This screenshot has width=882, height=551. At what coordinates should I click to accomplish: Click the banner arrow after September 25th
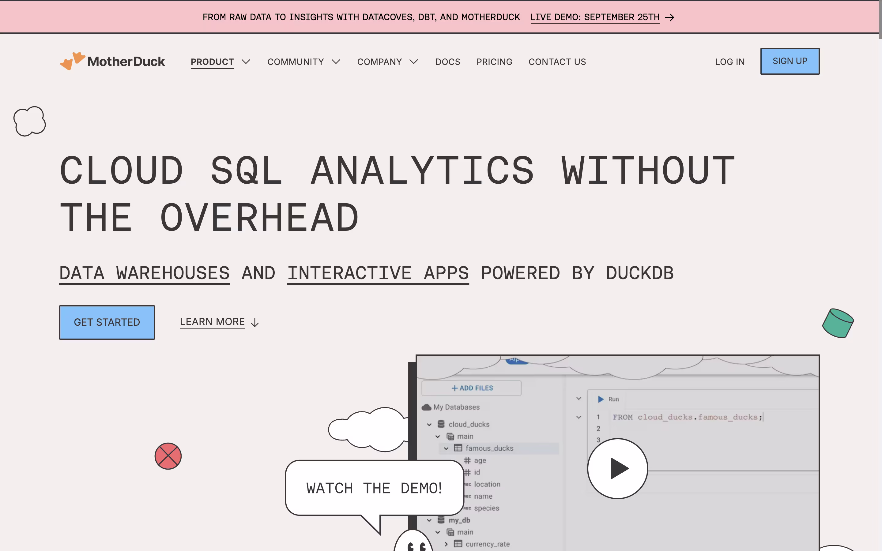(669, 17)
